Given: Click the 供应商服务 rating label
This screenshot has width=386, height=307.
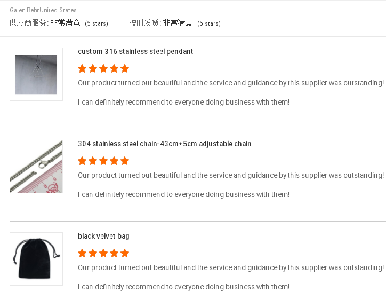Looking at the screenshot, I should (x=29, y=23).
